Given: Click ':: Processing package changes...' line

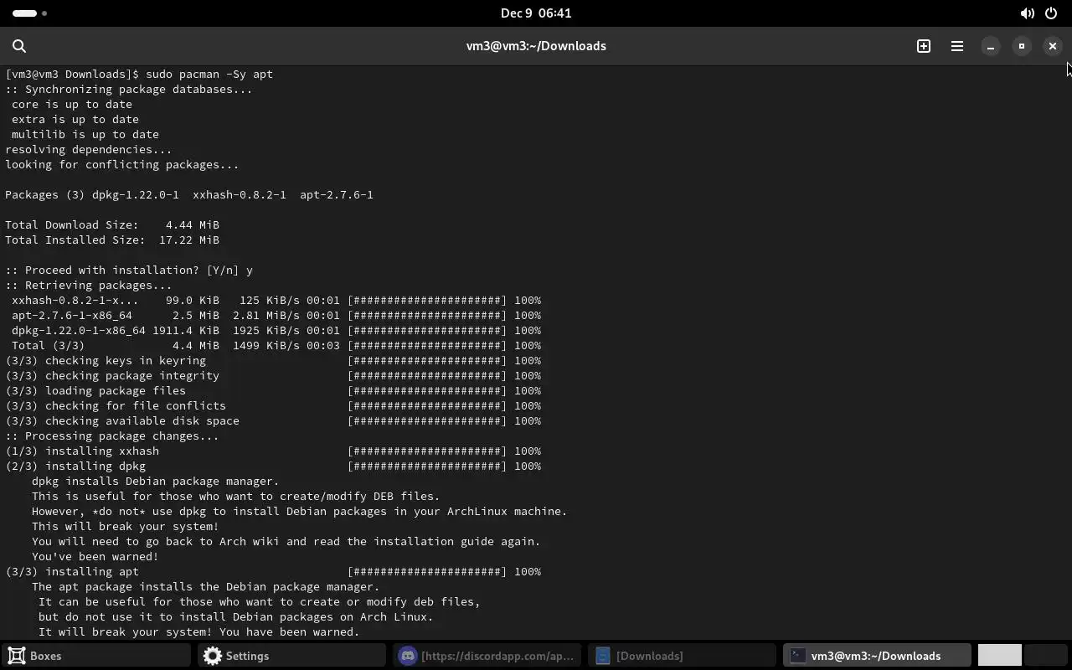Looking at the screenshot, I should pyautogui.click(x=111, y=435).
